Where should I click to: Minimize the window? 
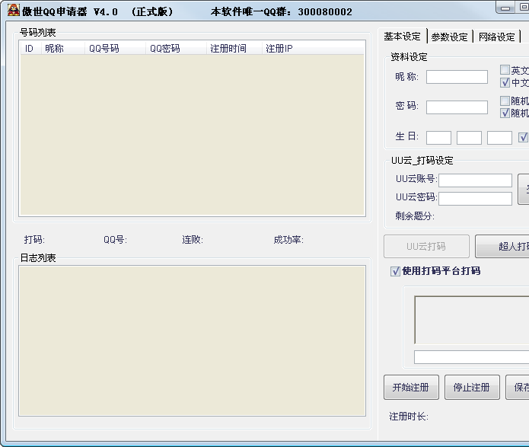(505, 8)
